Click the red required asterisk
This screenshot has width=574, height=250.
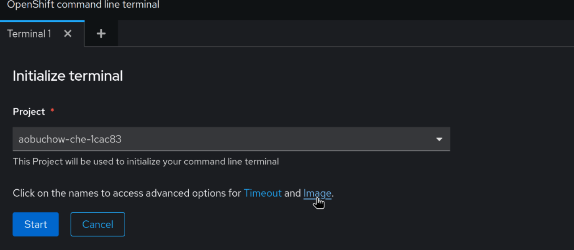[52, 111]
